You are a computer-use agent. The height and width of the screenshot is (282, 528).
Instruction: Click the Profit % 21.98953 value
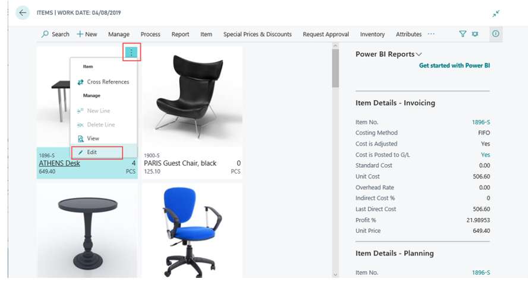click(478, 220)
